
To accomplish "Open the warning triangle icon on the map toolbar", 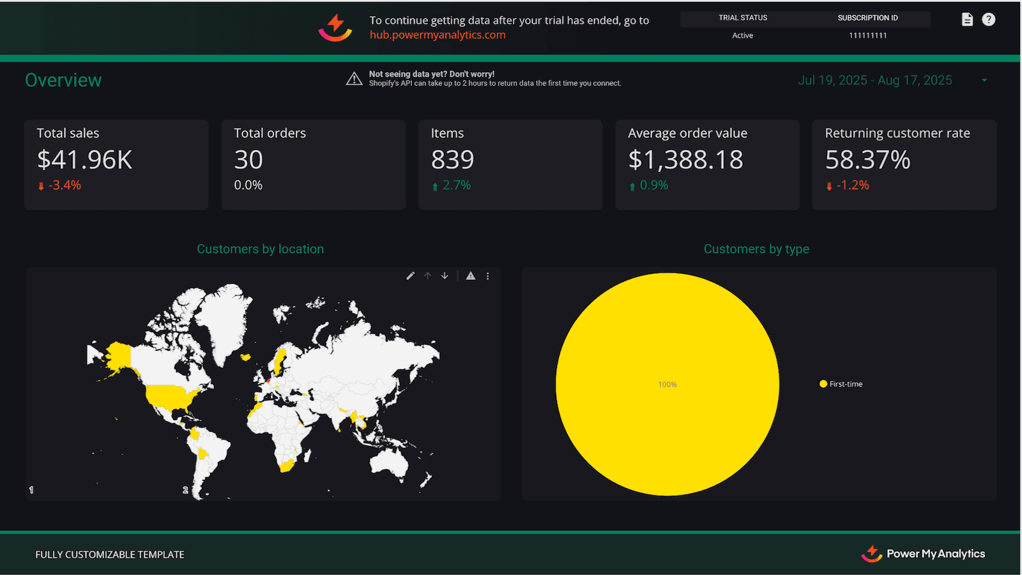I will (x=470, y=275).
